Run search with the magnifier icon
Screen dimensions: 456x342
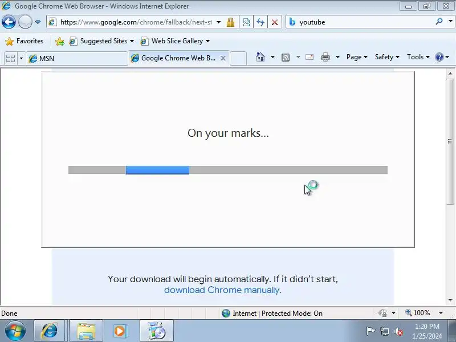439,22
